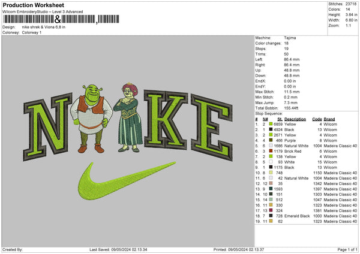Click the 'Emerald Black' description text
Screen dimensions: 360x254
tap(297, 216)
